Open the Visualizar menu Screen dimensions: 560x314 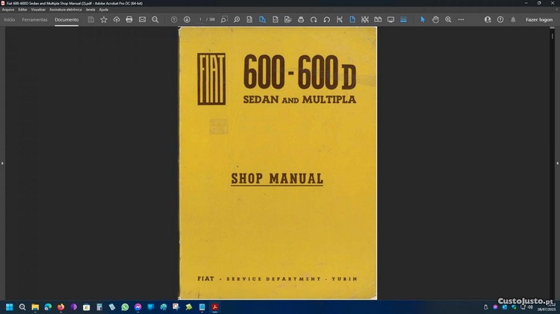pyautogui.click(x=38, y=9)
